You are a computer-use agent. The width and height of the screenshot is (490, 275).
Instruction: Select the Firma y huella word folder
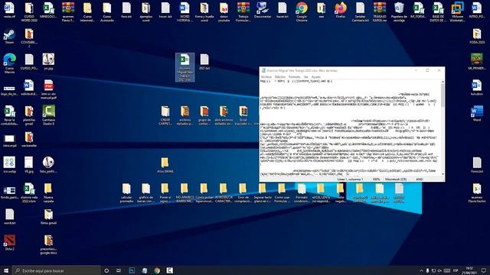coord(204,12)
